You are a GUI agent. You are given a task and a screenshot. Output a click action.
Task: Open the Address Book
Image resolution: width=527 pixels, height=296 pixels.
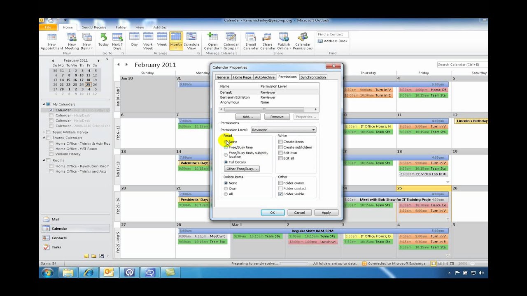click(x=333, y=41)
